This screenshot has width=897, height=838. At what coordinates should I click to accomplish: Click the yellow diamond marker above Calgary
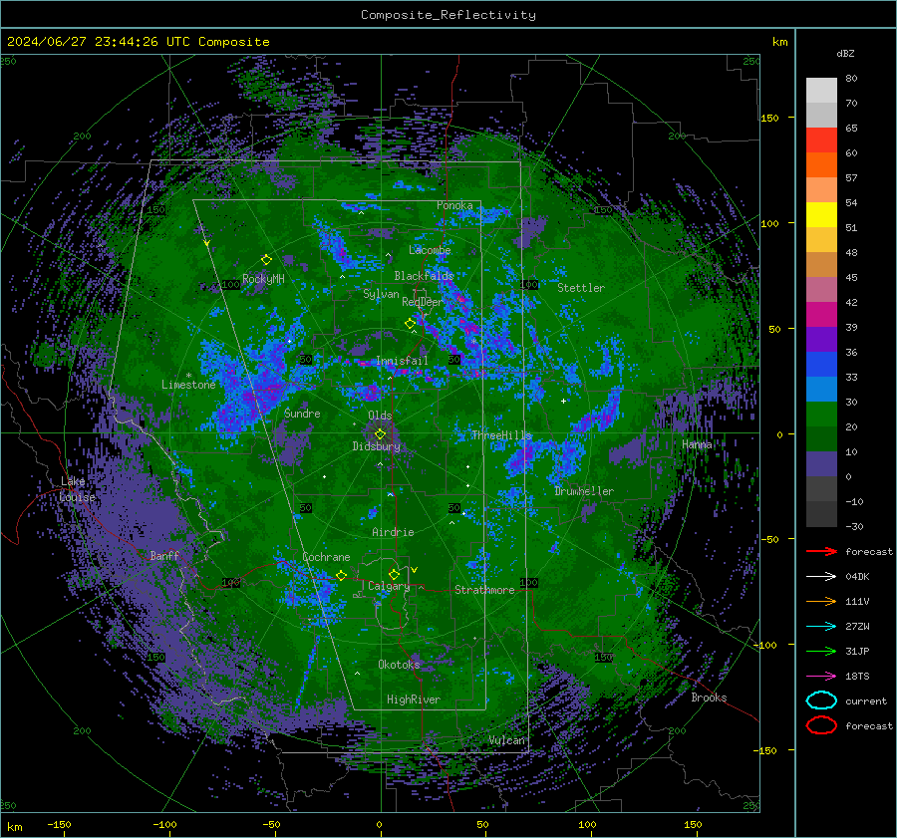pyautogui.click(x=394, y=574)
